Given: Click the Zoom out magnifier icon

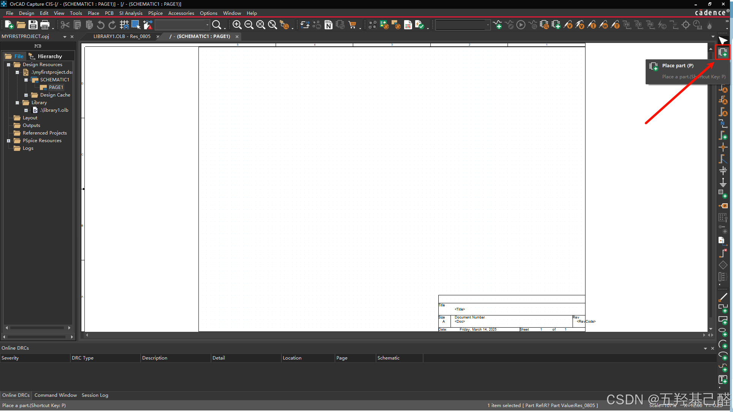Looking at the screenshot, I should tap(249, 25).
